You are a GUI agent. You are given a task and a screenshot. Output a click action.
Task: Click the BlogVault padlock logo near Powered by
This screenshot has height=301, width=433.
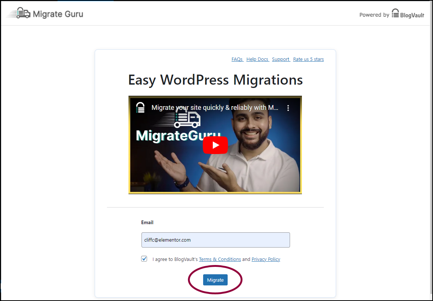[395, 13]
